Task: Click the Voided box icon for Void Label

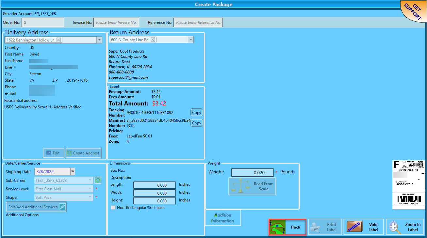Action: point(355,227)
